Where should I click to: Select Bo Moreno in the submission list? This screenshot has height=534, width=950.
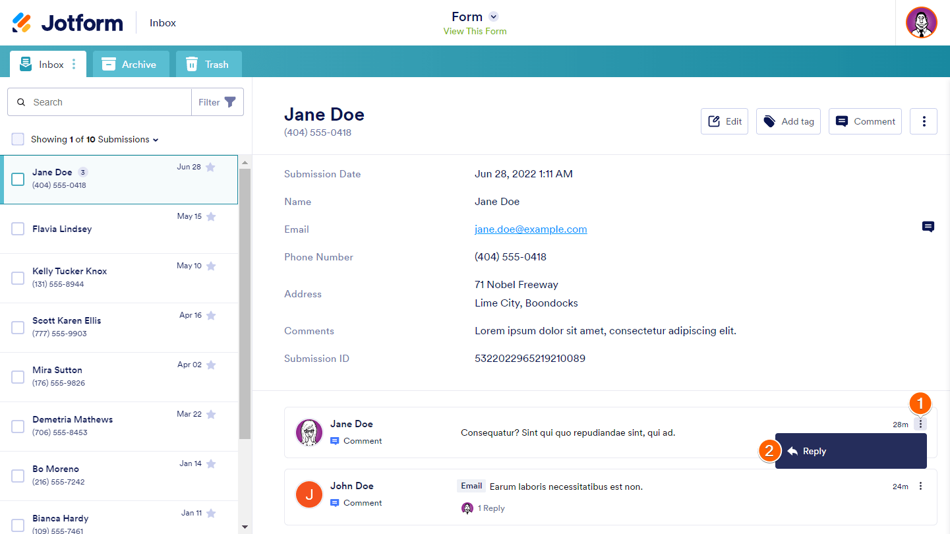[119, 476]
